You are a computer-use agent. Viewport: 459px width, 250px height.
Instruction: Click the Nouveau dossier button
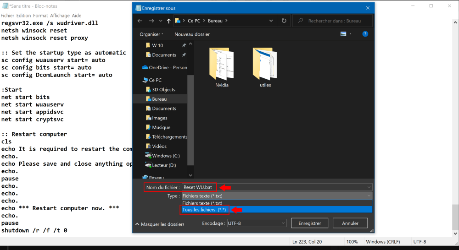pos(192,34)
